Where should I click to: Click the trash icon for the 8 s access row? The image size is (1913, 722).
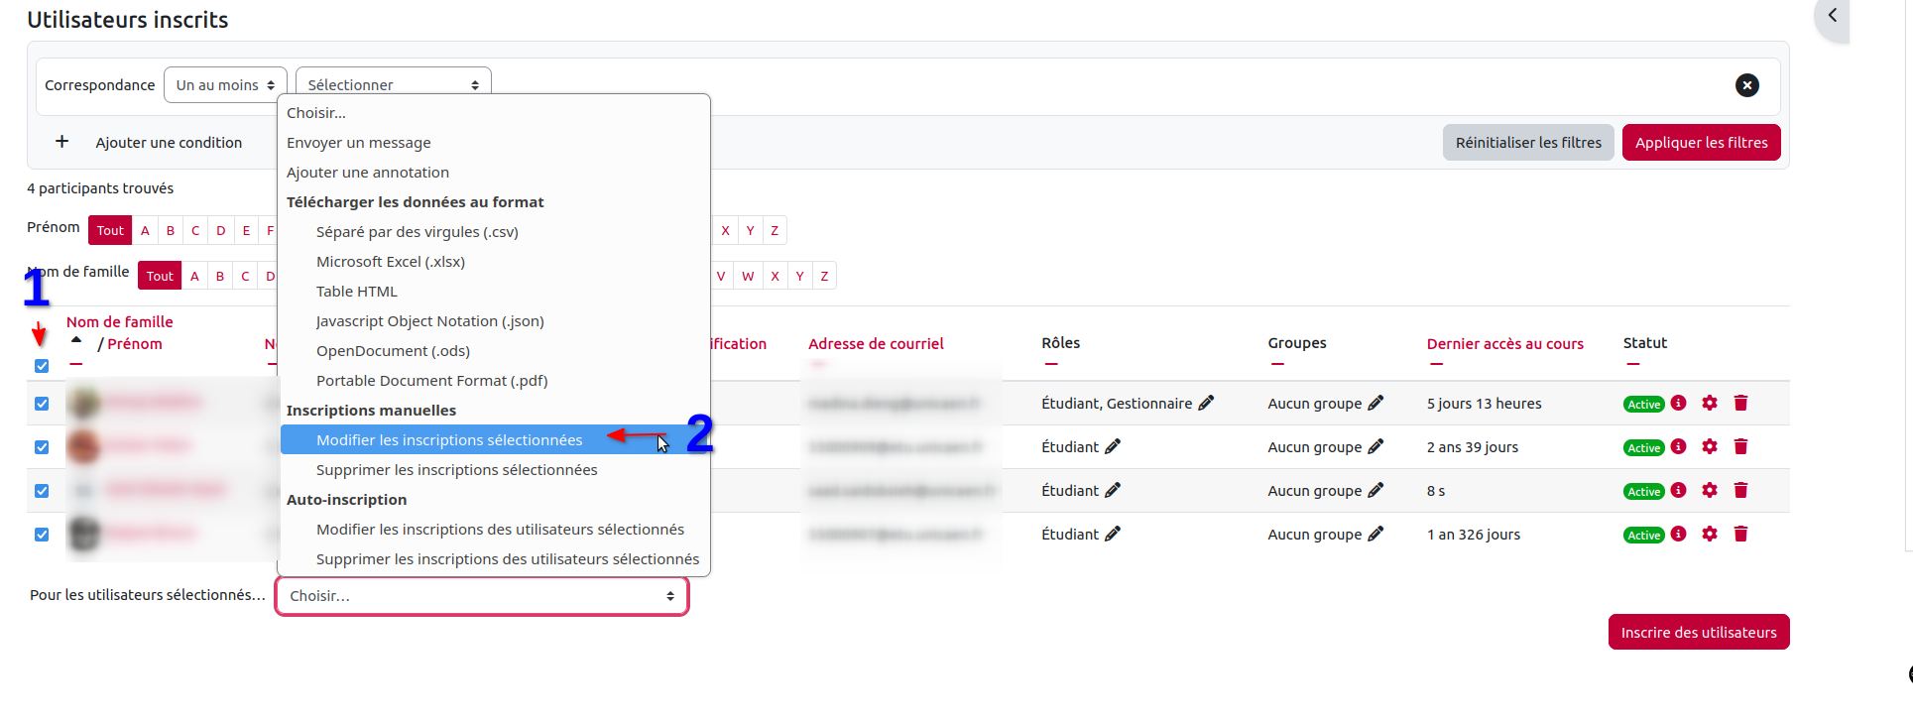[1740, 490]
